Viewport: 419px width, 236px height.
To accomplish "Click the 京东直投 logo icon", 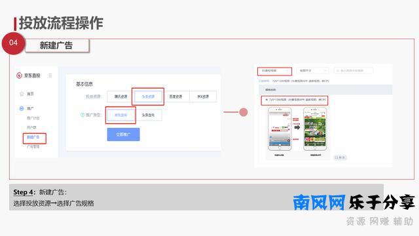I will 19,75.
